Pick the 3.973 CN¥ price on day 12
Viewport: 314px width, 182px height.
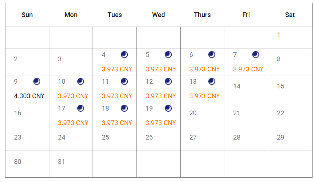160,96
